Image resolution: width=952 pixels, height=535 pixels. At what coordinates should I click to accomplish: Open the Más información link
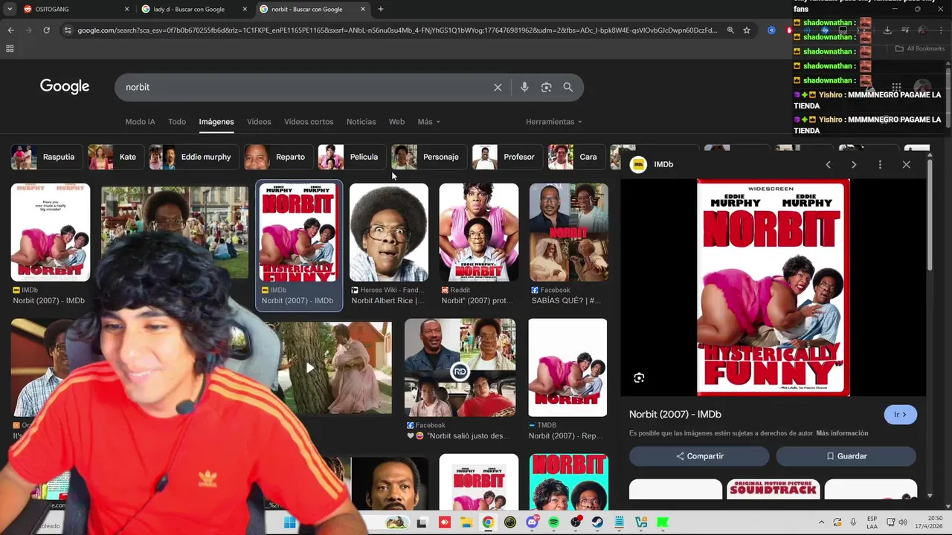click(x=842, y=433)
